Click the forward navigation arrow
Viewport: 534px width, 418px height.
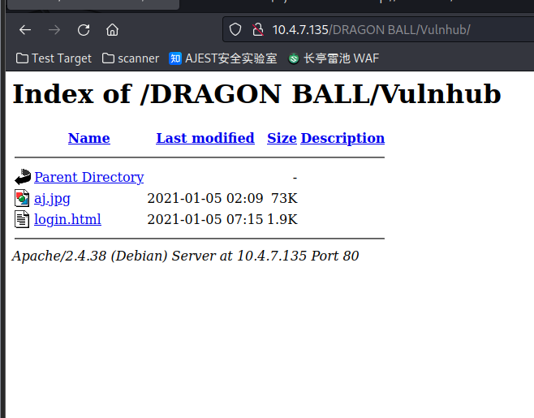[x=54, y=30]
